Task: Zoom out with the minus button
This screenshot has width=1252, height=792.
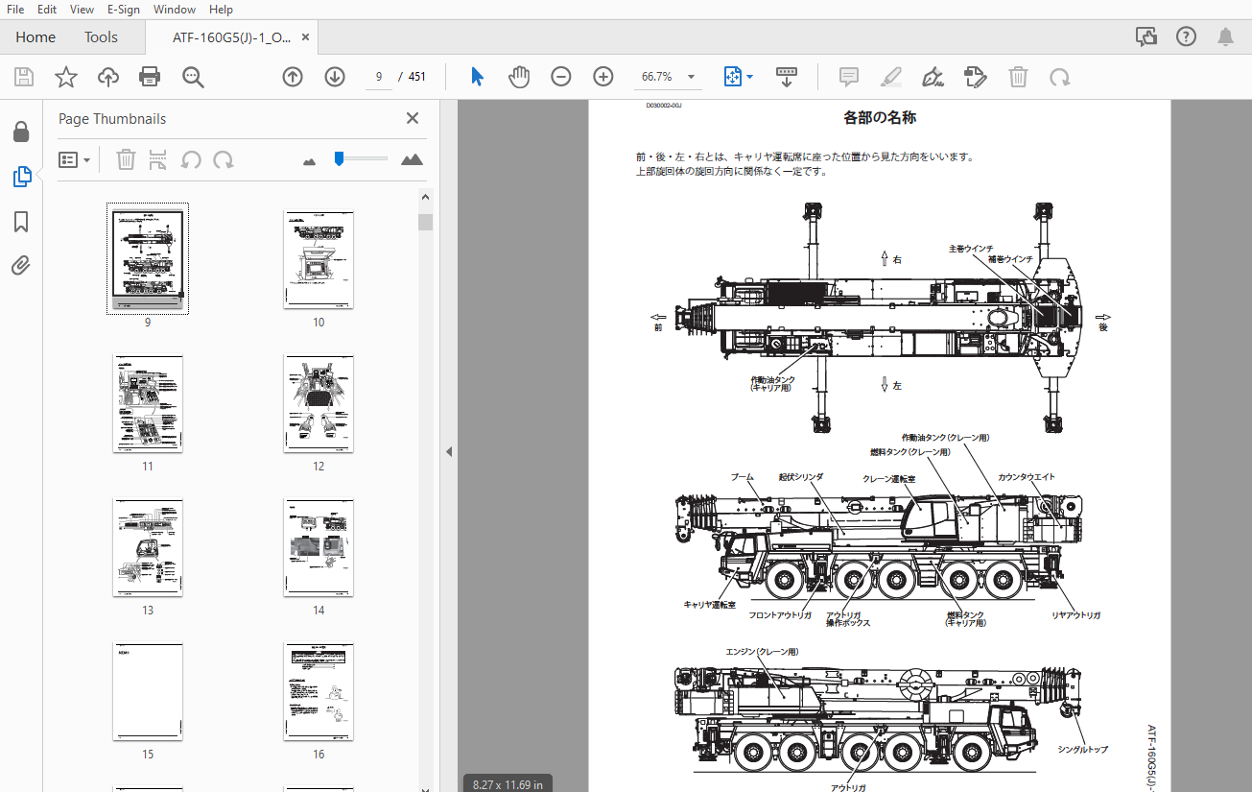Action: pos(561,77)
